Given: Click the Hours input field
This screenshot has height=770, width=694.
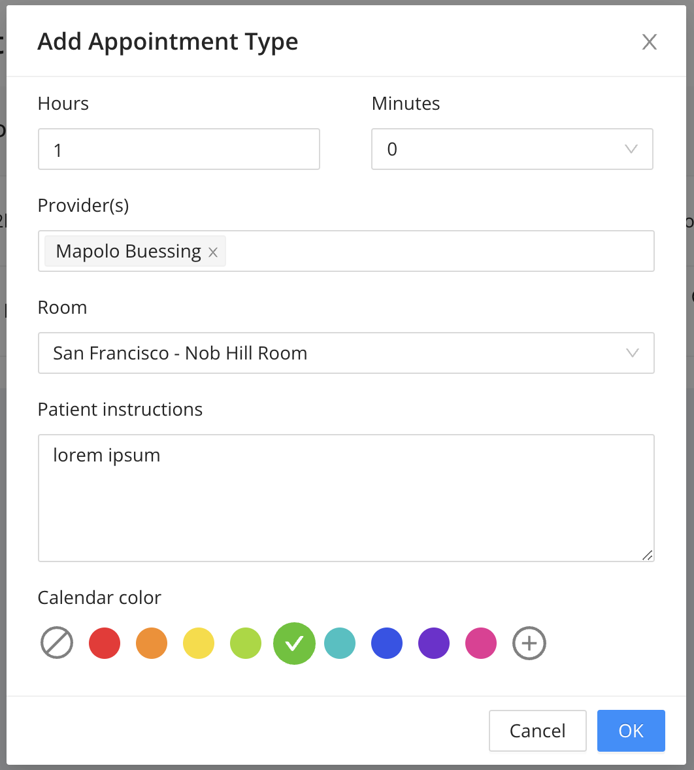Looking at the screenshot, I should click(x=178, y=149).
